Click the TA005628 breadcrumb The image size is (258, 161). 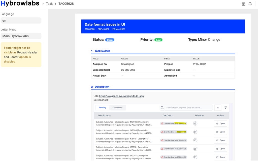66,4
